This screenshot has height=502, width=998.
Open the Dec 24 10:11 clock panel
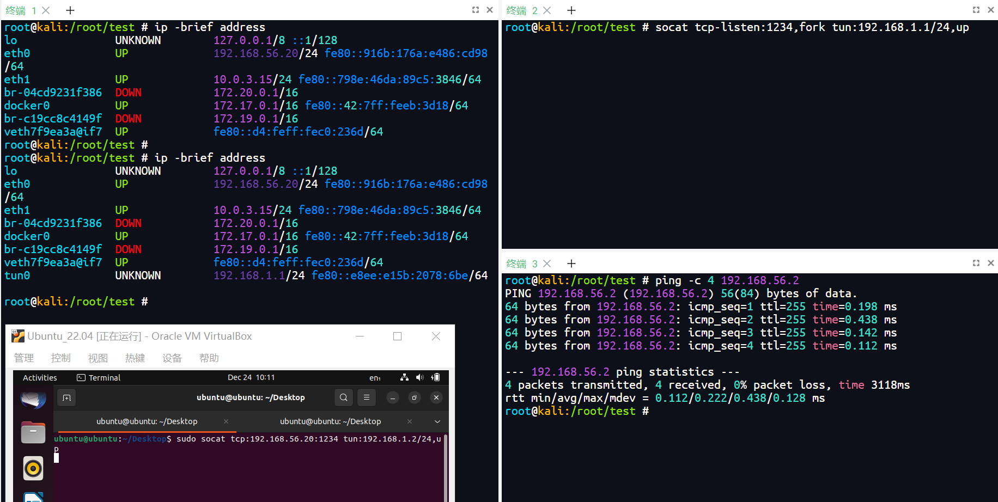[x=251, y=377]
